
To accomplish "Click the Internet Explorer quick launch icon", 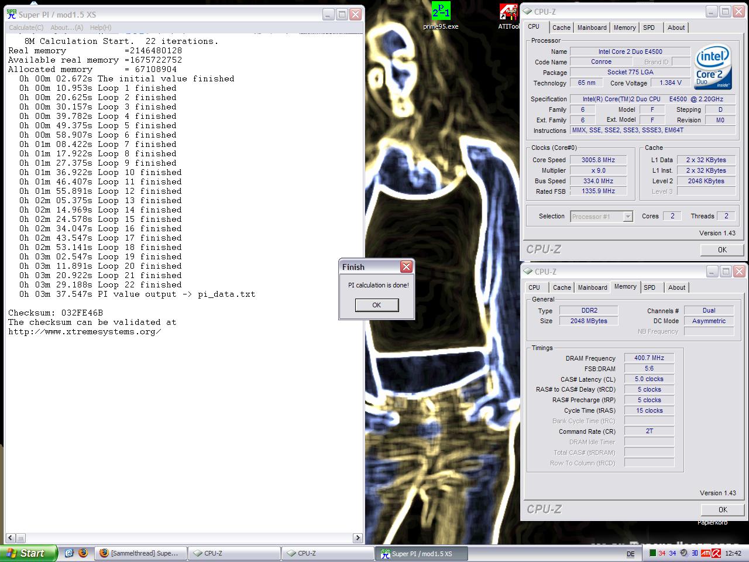I will coord(69,553).
